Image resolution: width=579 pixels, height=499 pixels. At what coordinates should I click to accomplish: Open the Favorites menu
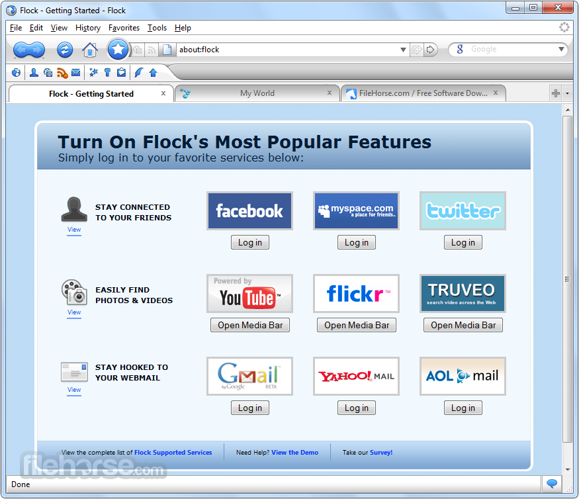click(x=124, y=28)
